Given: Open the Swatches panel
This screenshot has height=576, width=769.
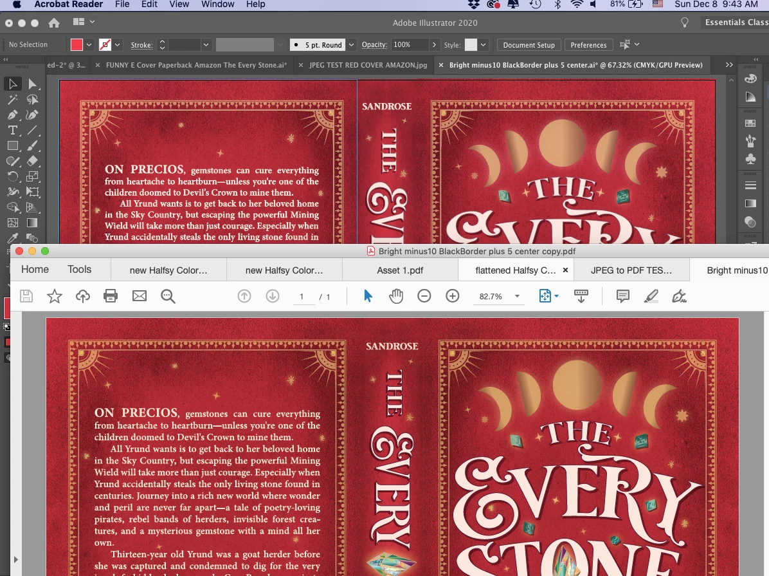Looking at the screenshot, I should 750,124.
